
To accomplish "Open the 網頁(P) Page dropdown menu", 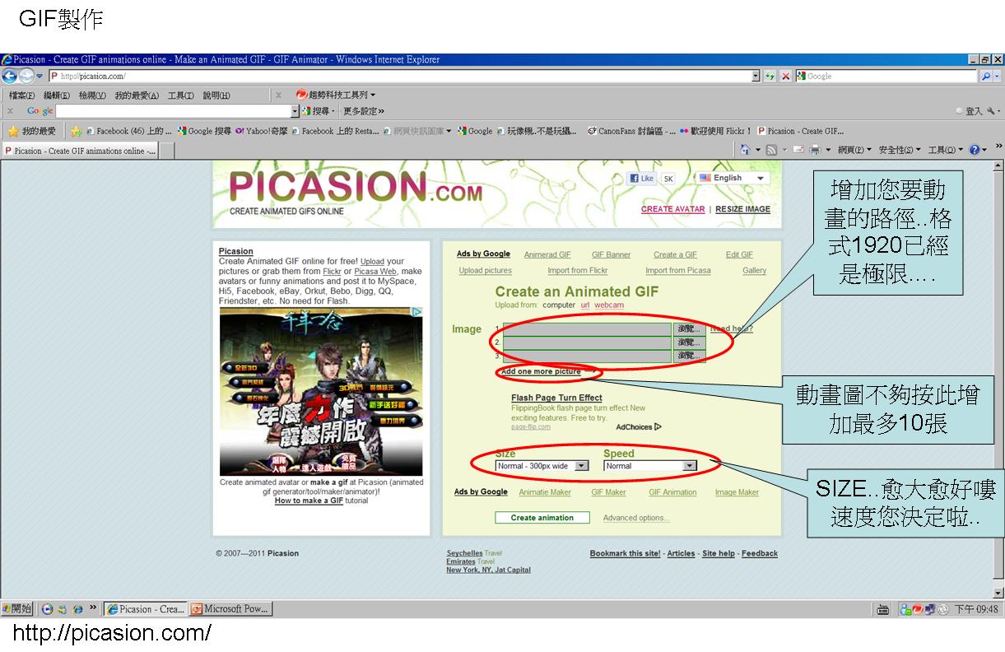I will coord(855,150).
